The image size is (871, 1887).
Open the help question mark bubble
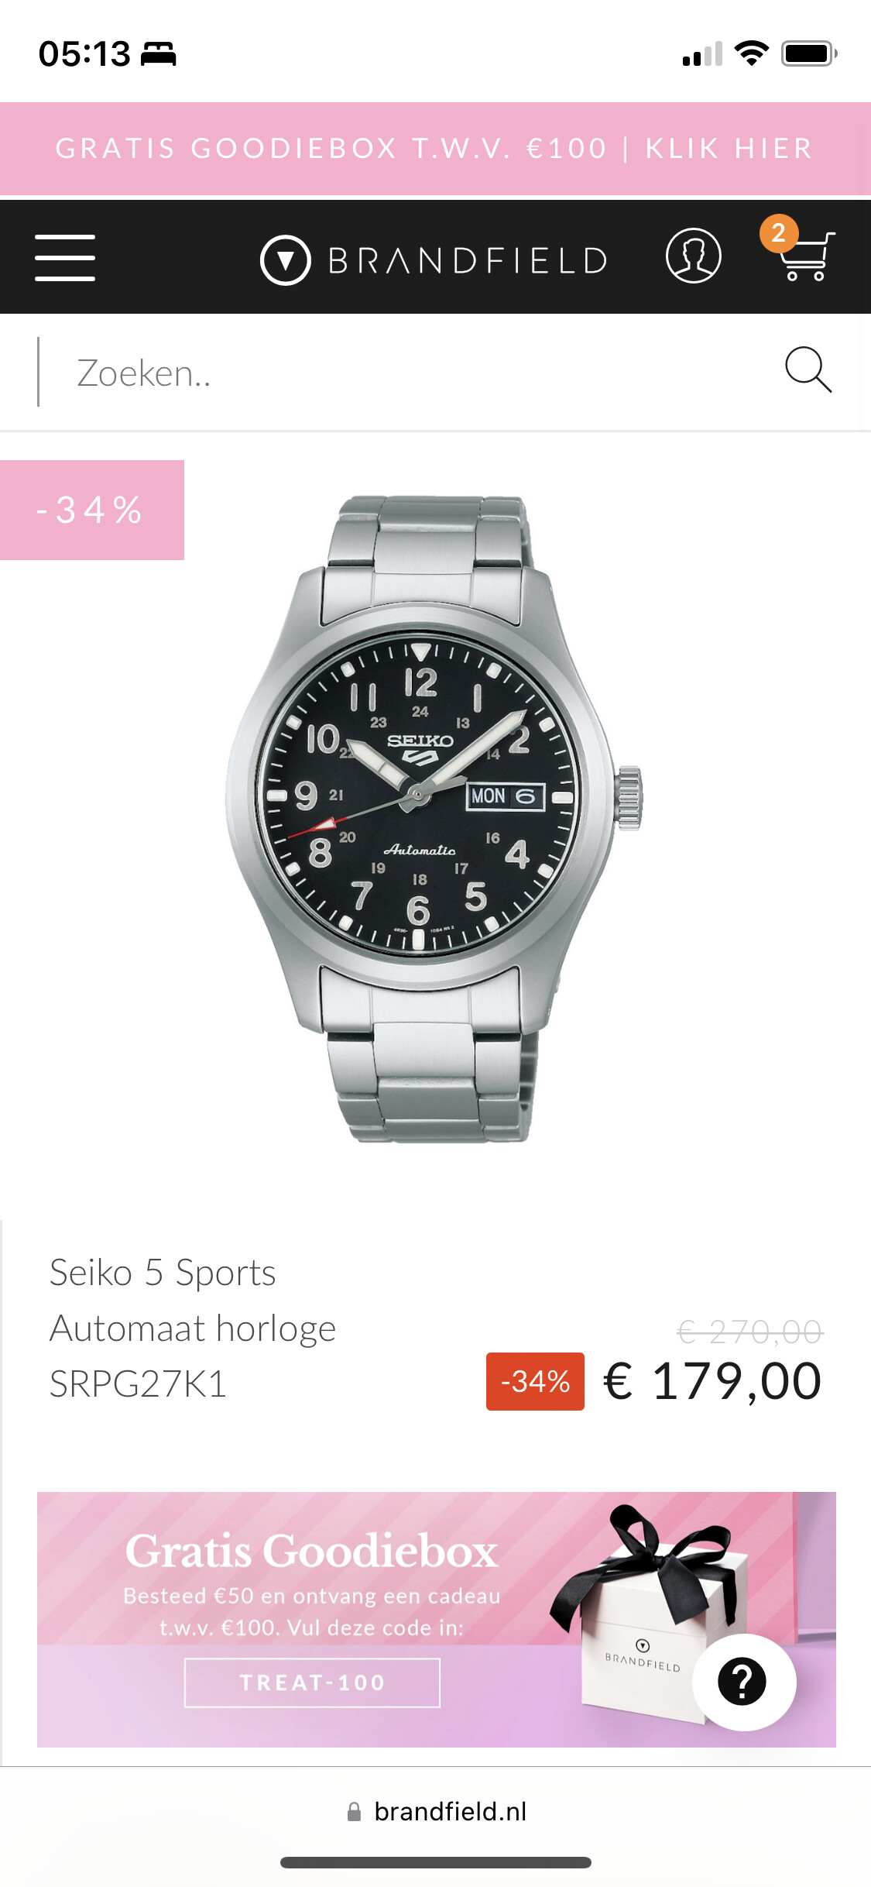pyautogui.click(x=743, y=1682)
